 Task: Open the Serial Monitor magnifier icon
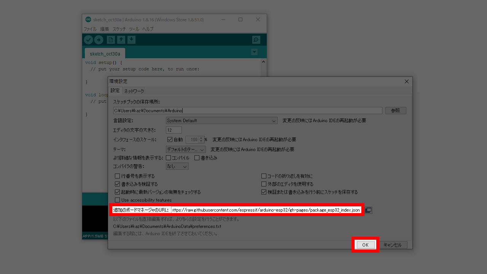pyautogui.click(x=256, y=40)
